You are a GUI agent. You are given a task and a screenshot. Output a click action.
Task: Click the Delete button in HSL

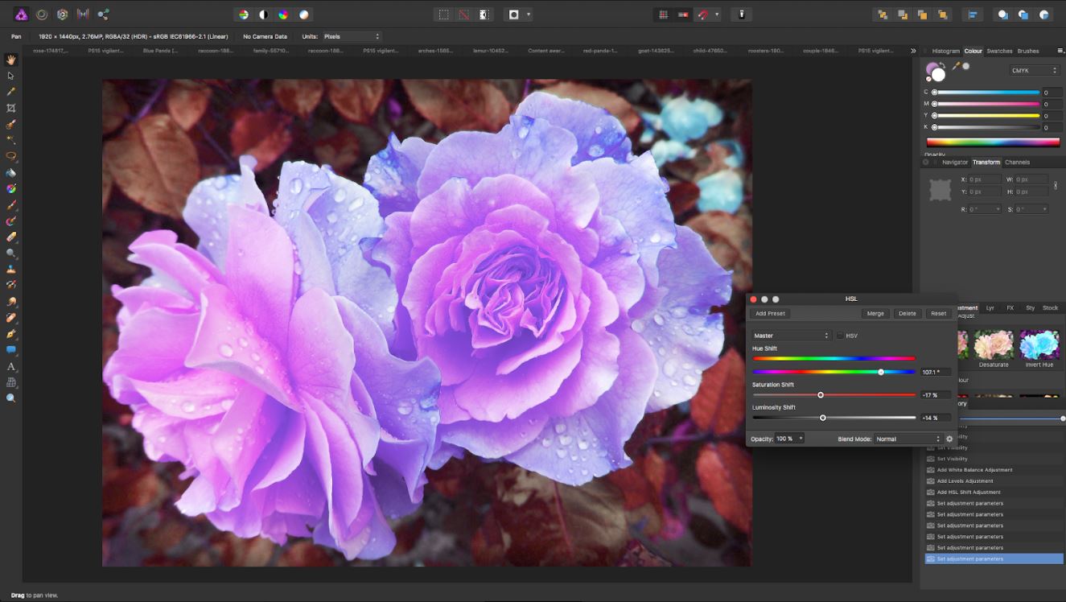908,314
